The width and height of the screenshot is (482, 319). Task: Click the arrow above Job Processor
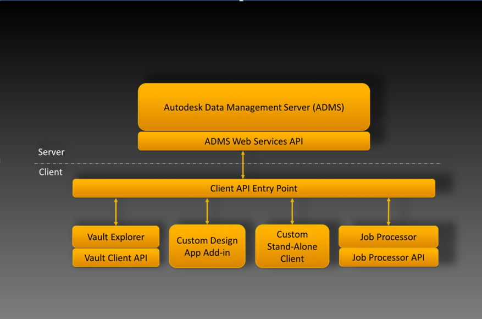389,212
